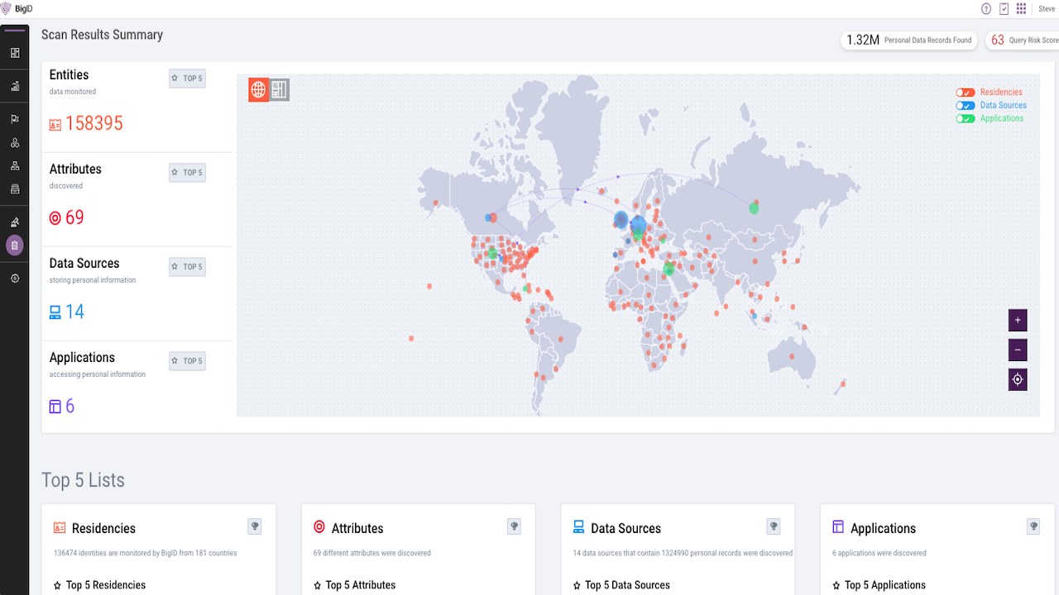Switch to the grey table view icon
Image resolution: width=1059 pixels, height=595 pixels.
point(280,90)
